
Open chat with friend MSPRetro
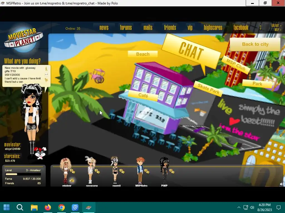[147, 171]
